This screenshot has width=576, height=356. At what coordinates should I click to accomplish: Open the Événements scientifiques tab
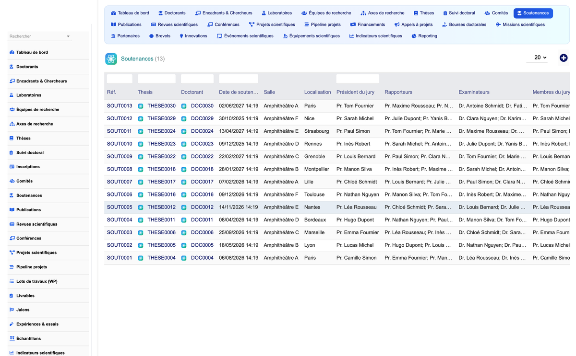[245, 36]
